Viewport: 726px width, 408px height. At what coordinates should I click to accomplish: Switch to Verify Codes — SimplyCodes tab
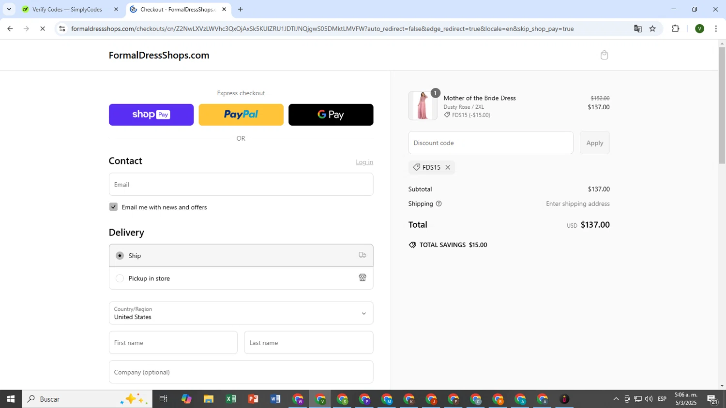click(67, 9)
